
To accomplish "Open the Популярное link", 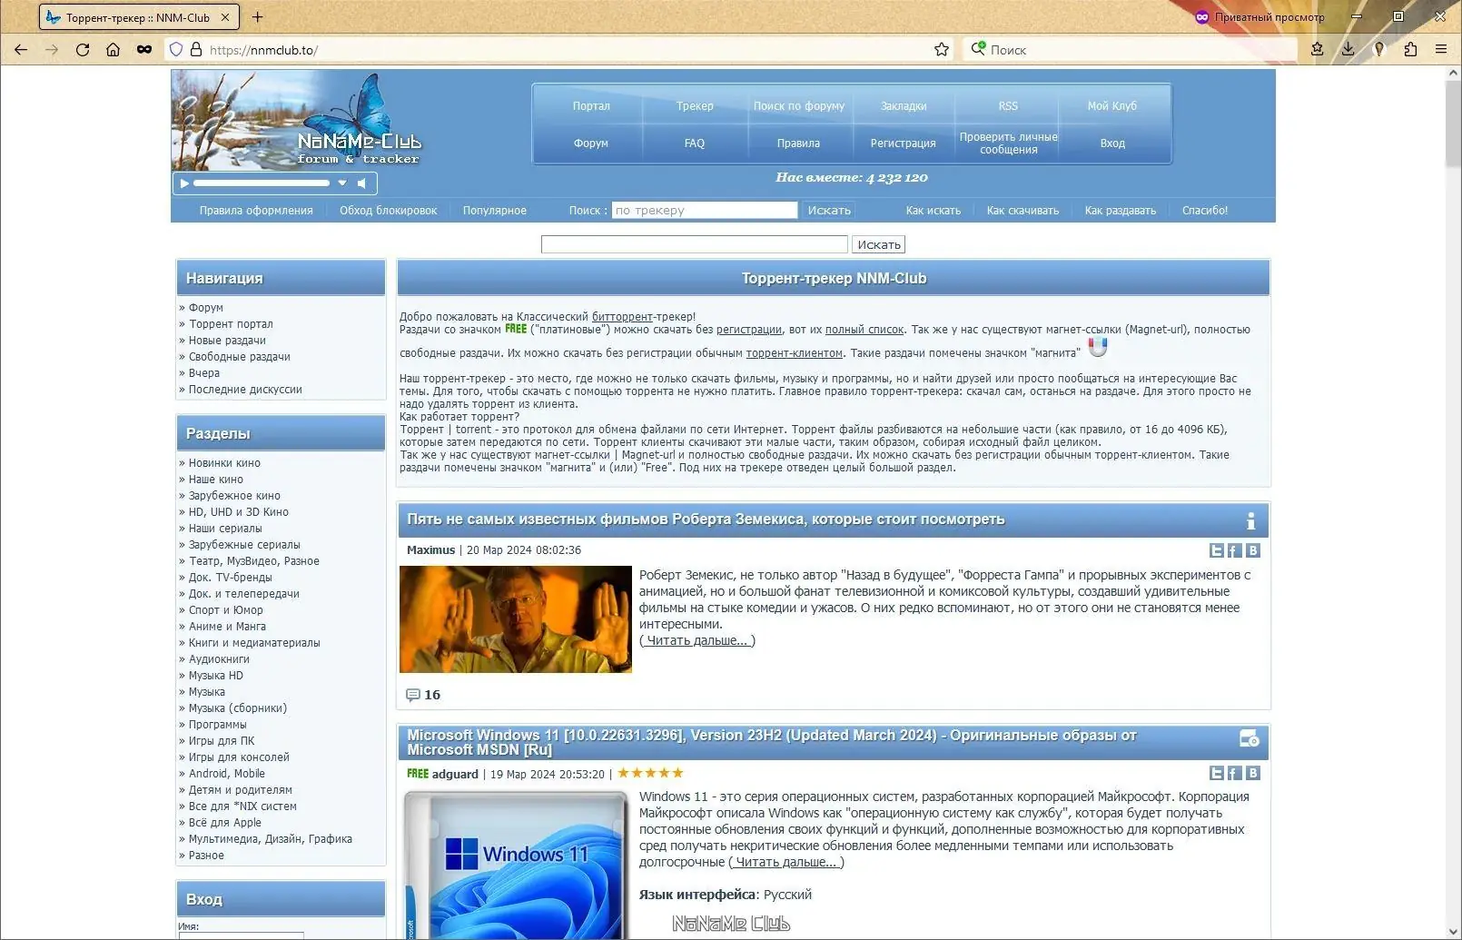I will click(x=495, y=211).
